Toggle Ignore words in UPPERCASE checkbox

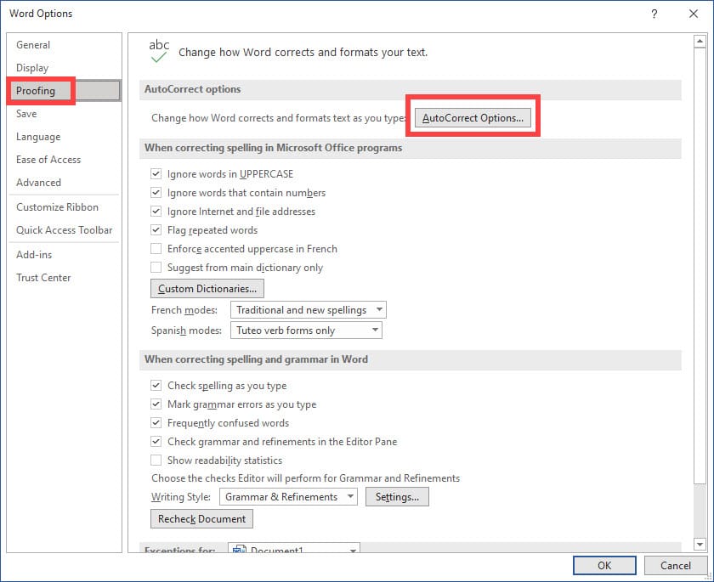156,174
